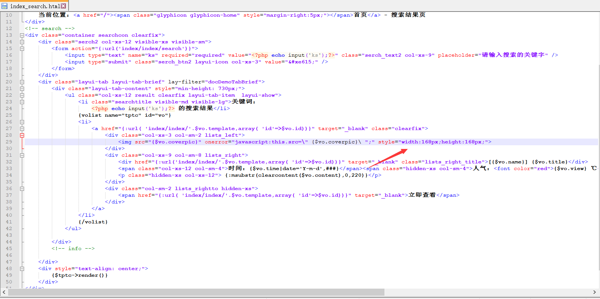Click the "{/volist}" closing tag text
Screen dimensions: 600x299
[93, 222]
